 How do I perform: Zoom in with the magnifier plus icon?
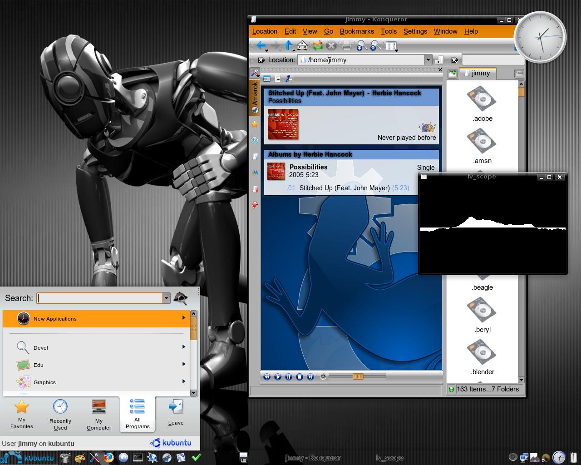(x=361, y=45)
